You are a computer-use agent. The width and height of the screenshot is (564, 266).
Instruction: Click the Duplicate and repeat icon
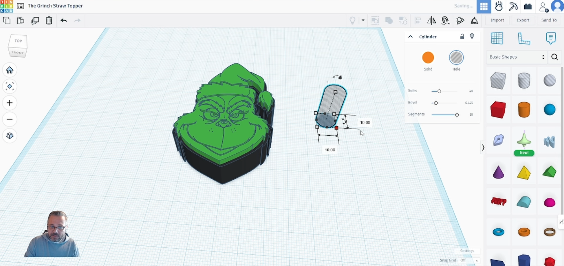coord(35,20)
